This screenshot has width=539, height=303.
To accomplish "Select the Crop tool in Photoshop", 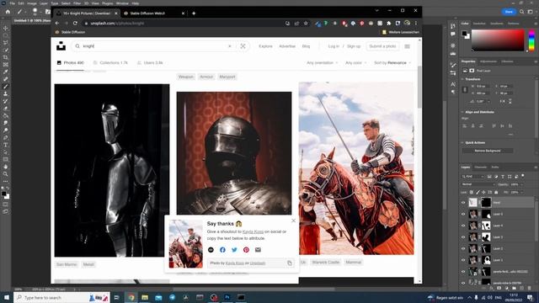I will (5, 57).
